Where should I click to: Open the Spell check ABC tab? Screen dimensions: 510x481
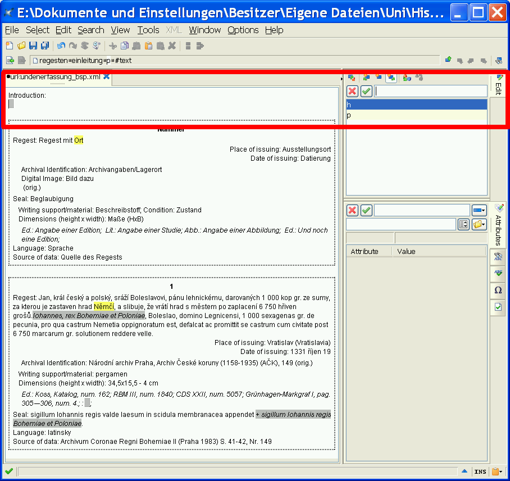(x=498, y=273)
